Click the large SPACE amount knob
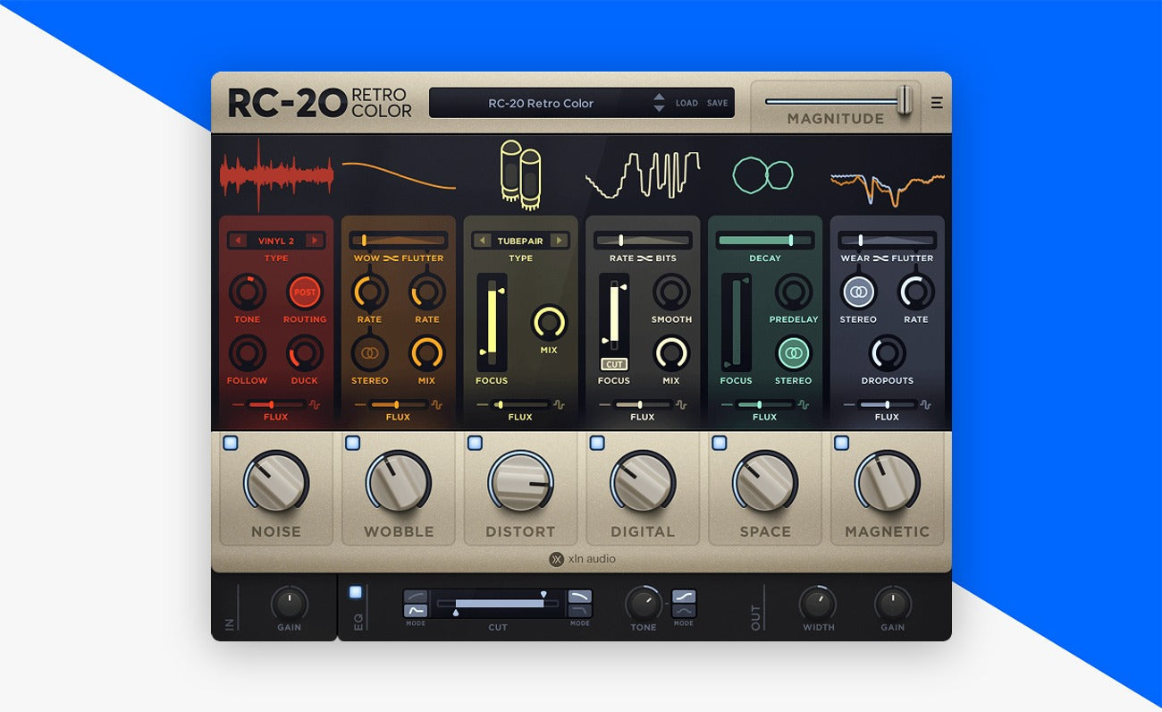The width and height of the screenshot is (1162, 712). coord(765,481)
